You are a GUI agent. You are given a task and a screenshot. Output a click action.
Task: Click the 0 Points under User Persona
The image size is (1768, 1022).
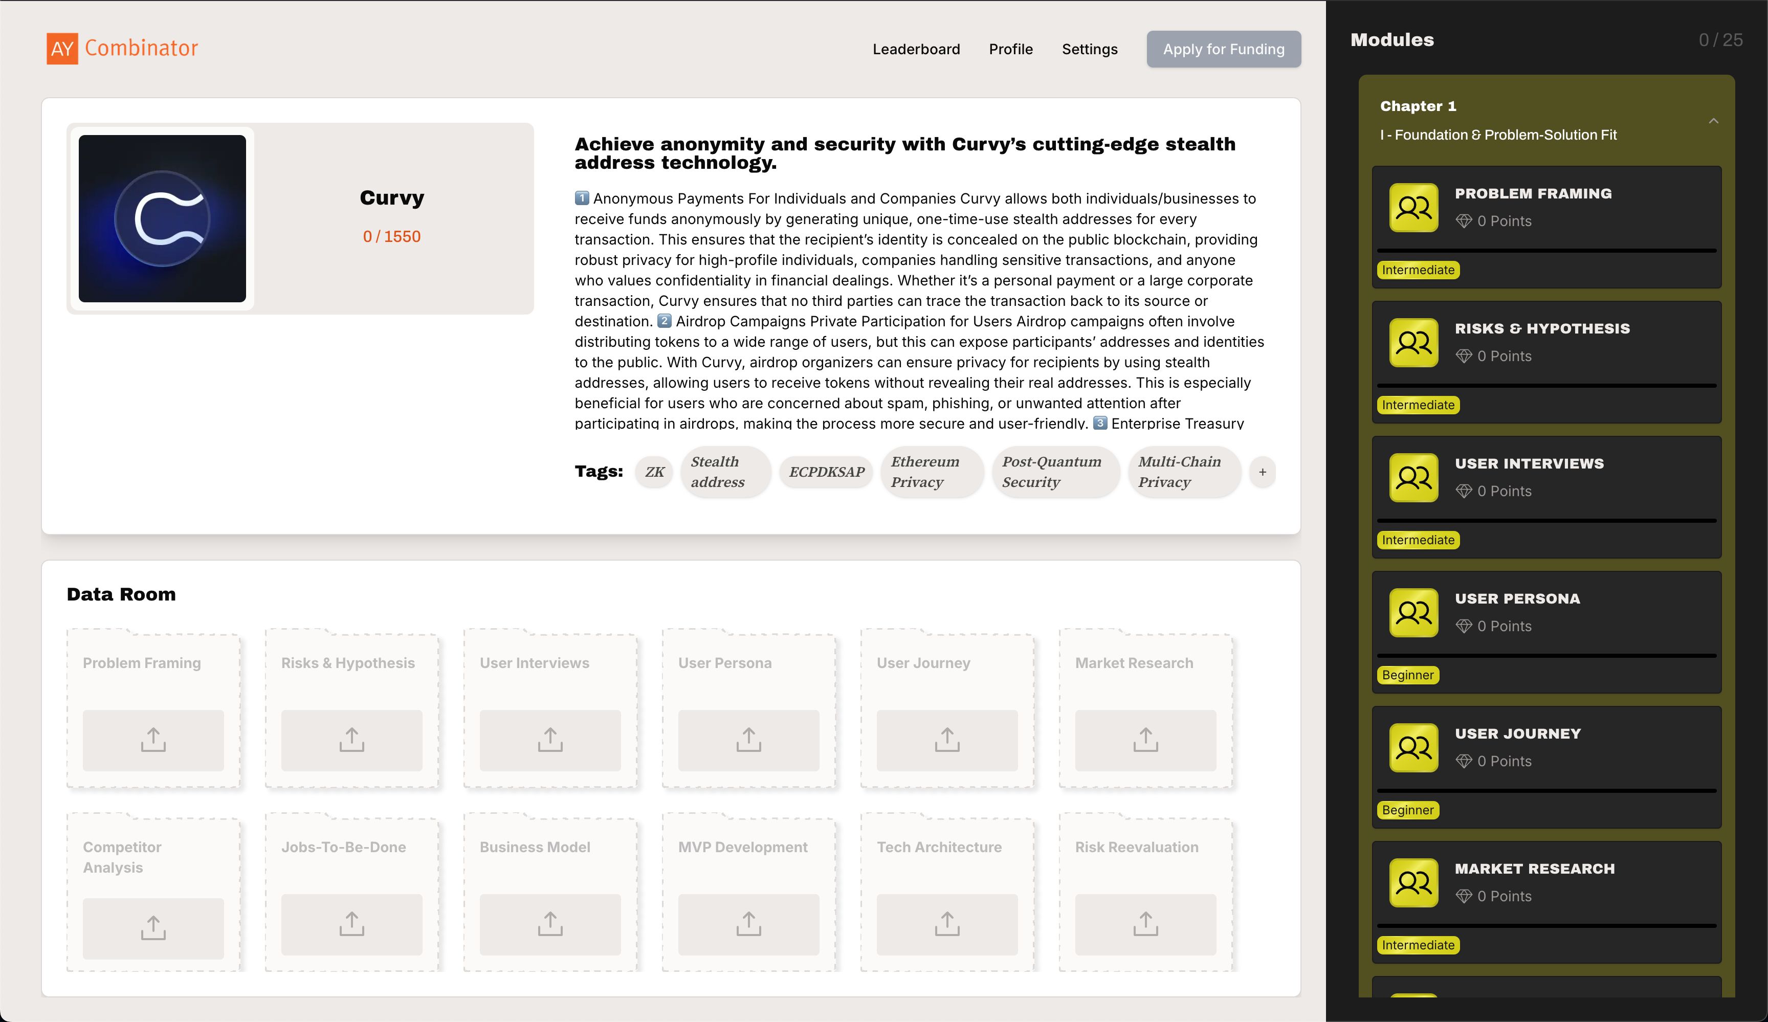pos(1493,627)
